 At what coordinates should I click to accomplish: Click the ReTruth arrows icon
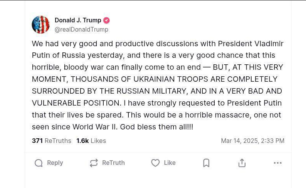(x=94, y=163)
